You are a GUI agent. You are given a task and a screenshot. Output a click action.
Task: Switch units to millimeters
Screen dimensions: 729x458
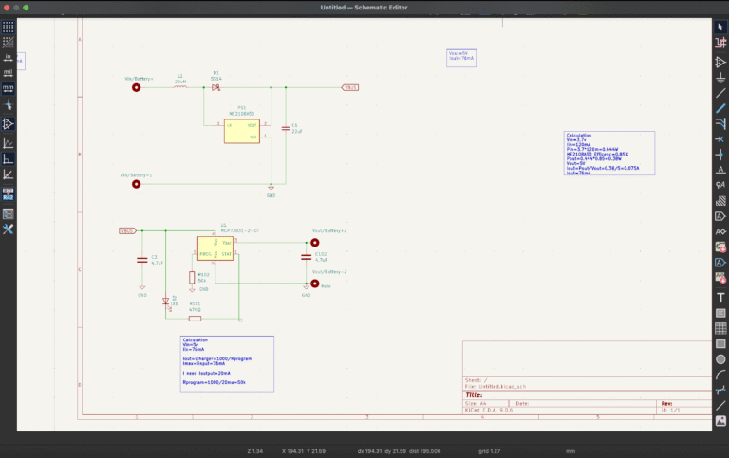(8, 87)
